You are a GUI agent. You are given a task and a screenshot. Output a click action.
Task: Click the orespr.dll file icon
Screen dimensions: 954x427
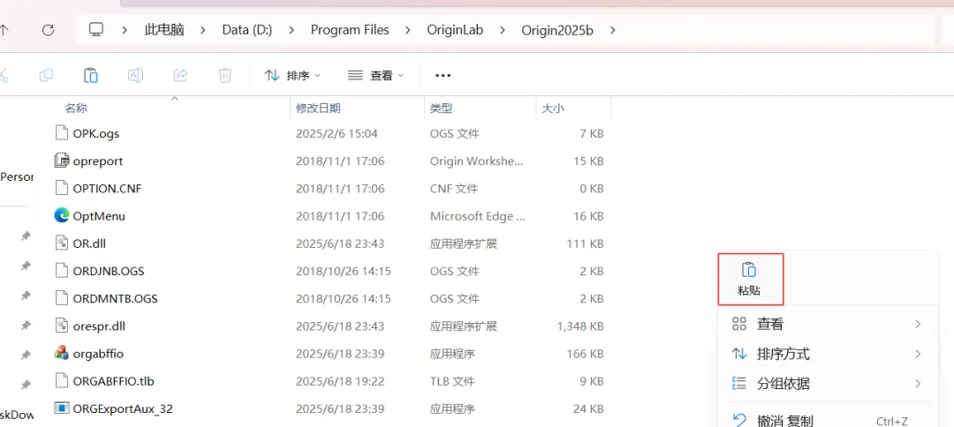coord(61,326)
